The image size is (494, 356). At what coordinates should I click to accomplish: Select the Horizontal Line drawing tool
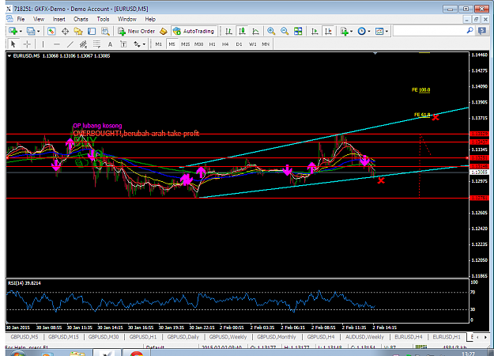tap(56, 44)
